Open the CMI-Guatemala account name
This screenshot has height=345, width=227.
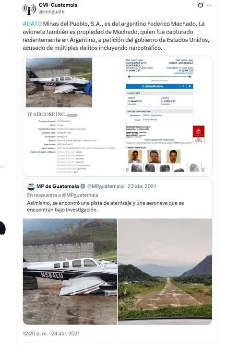(x=58, y=5)
